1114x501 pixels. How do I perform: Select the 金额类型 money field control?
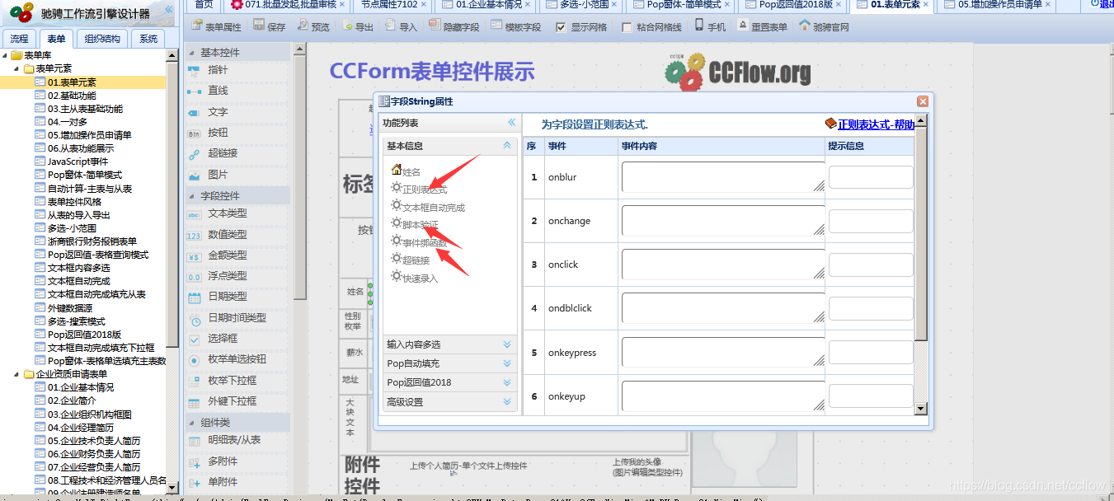point(228,255)
